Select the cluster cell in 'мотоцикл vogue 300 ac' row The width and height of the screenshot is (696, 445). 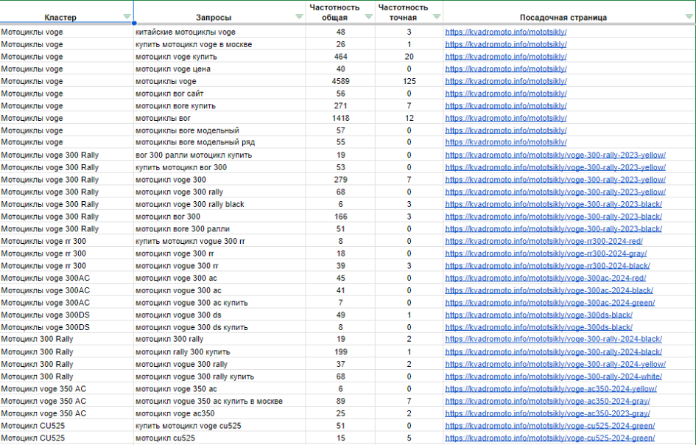(x=66, y=290)
